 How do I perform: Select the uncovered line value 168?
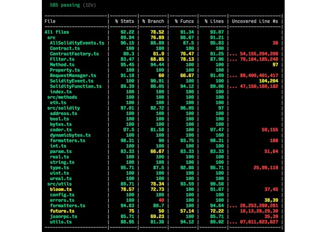pos(274,140)
